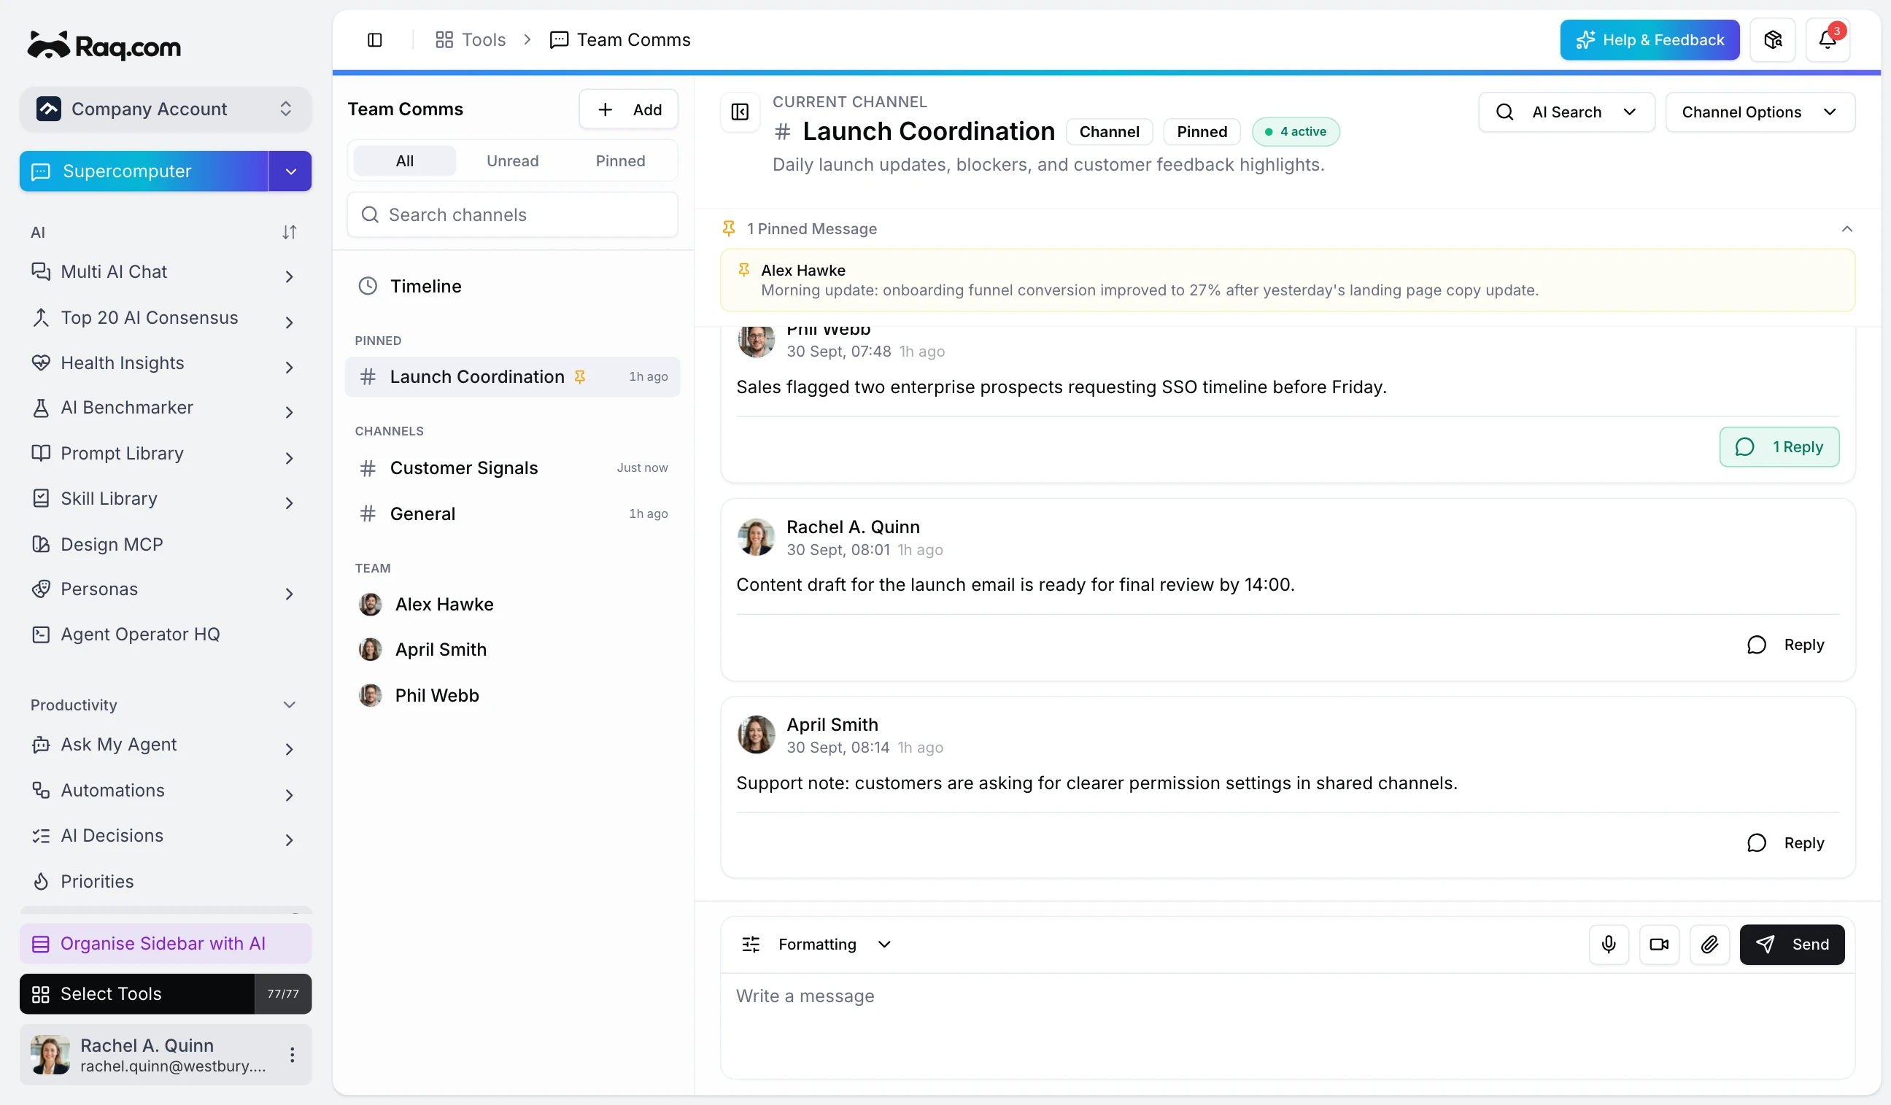
Task: Attach a file using the paperclip icon
Action: pos(1709,944)
